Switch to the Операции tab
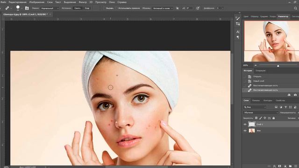 (x=261, y=70)
